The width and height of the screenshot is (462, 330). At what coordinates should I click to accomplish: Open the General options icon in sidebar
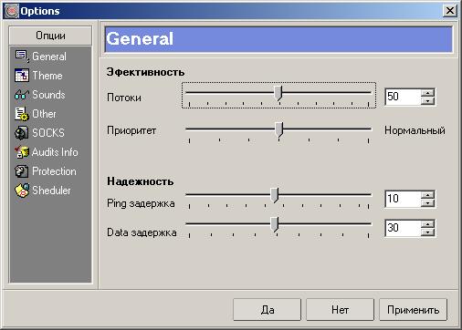click(22, 57)
